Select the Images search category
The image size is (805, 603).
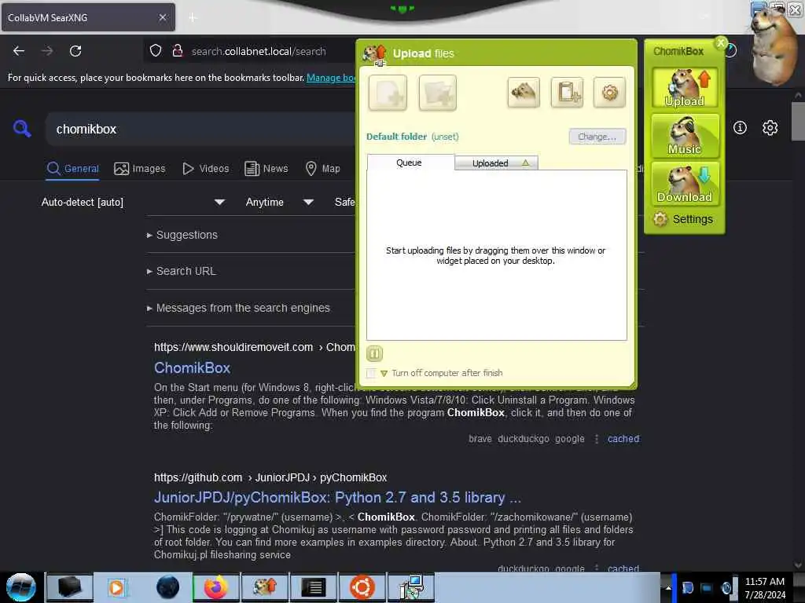[140, 169]
